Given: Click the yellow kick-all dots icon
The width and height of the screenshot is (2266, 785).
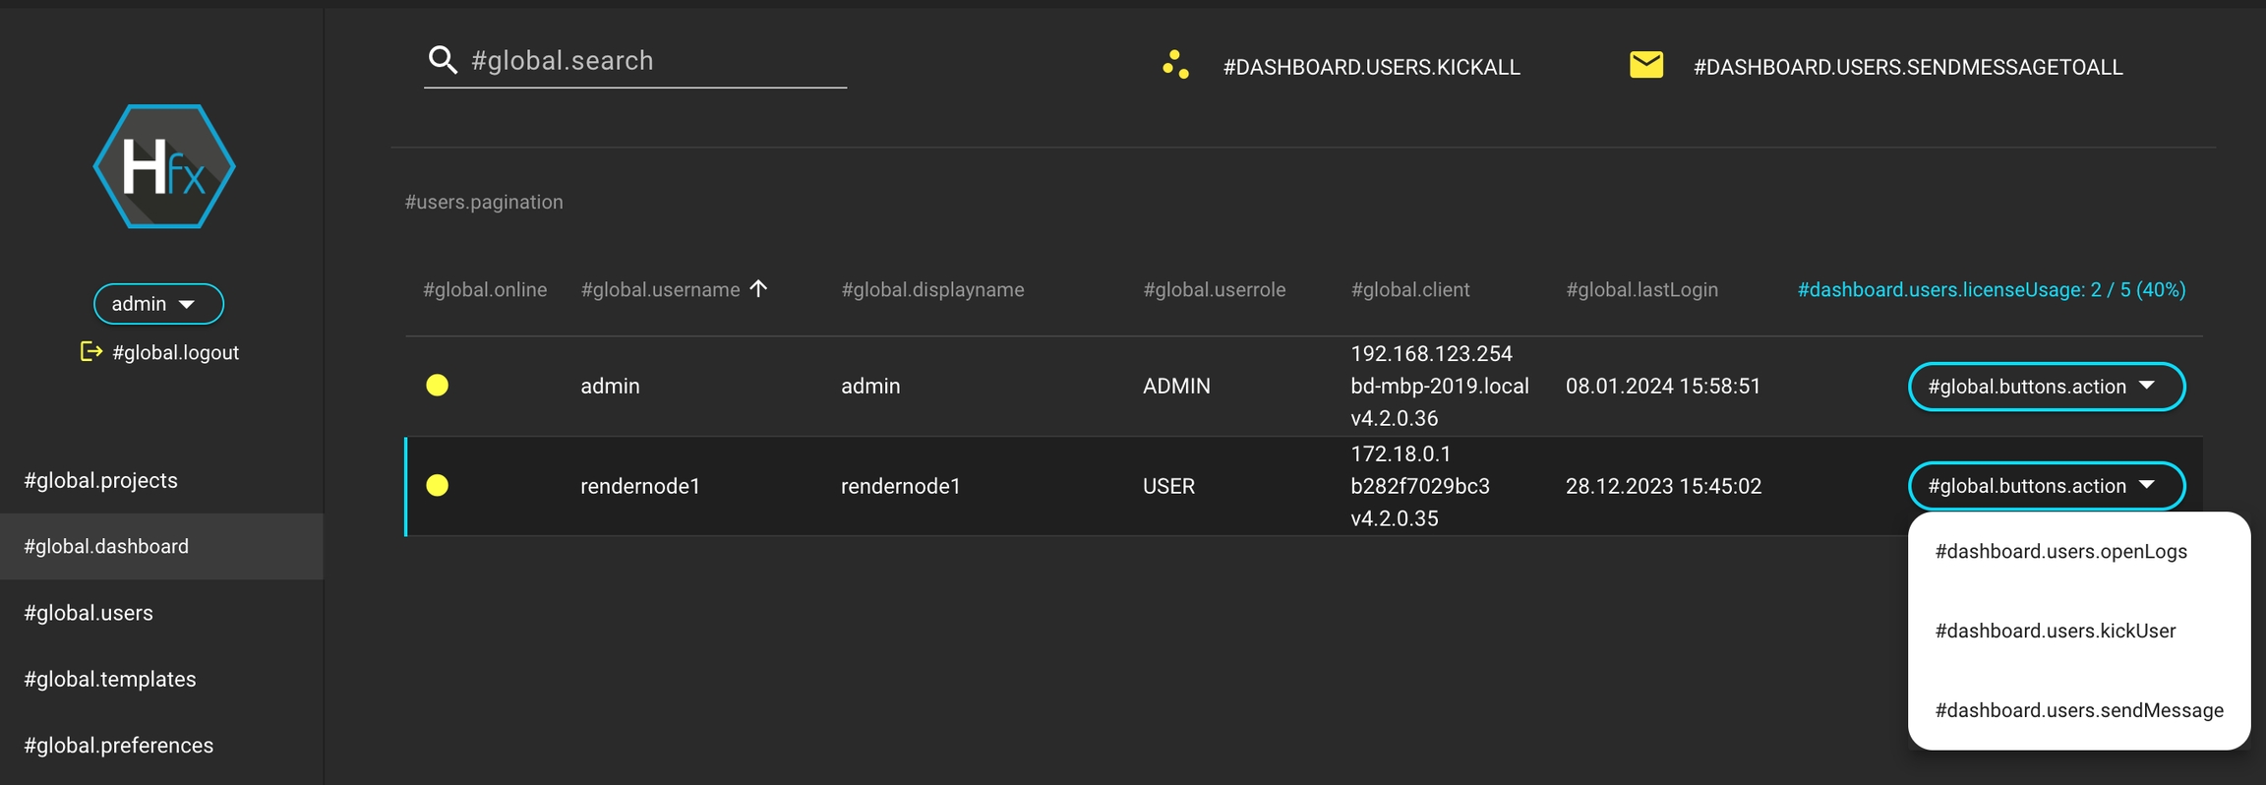Looking at the screenshot, I should [1175, 66].
